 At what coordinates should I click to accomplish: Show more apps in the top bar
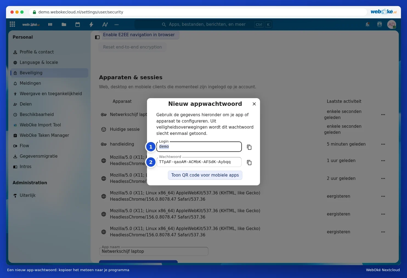pyautogui.click(x=117, y=24)
